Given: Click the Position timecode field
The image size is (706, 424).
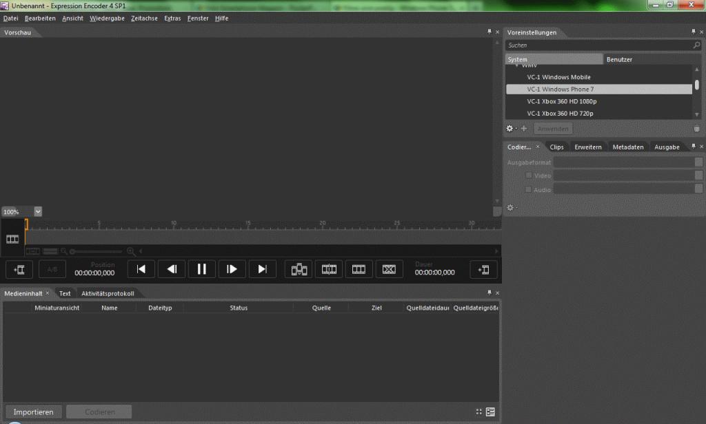Looking at the screenshot, I should (x=94, y=273).
